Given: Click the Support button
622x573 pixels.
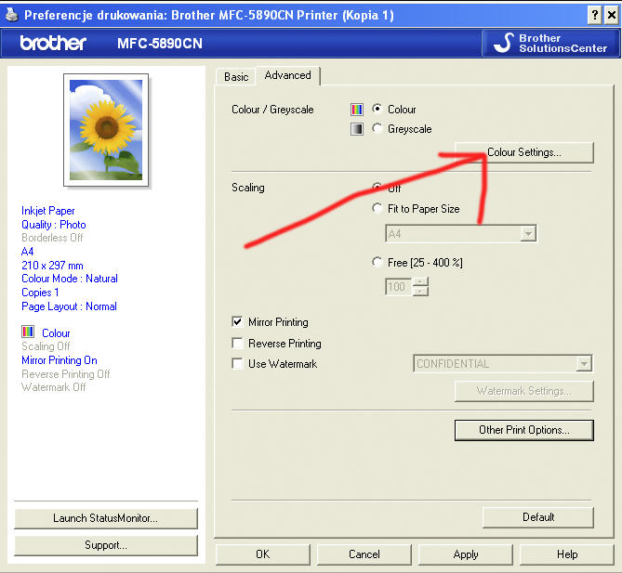Looking at the screenshot, I should point(106,545).
